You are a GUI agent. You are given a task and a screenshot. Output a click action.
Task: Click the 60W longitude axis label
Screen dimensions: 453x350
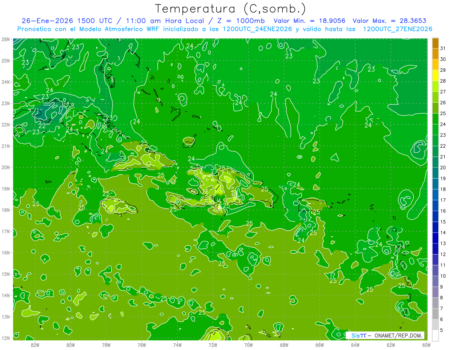tap(426, 344)
